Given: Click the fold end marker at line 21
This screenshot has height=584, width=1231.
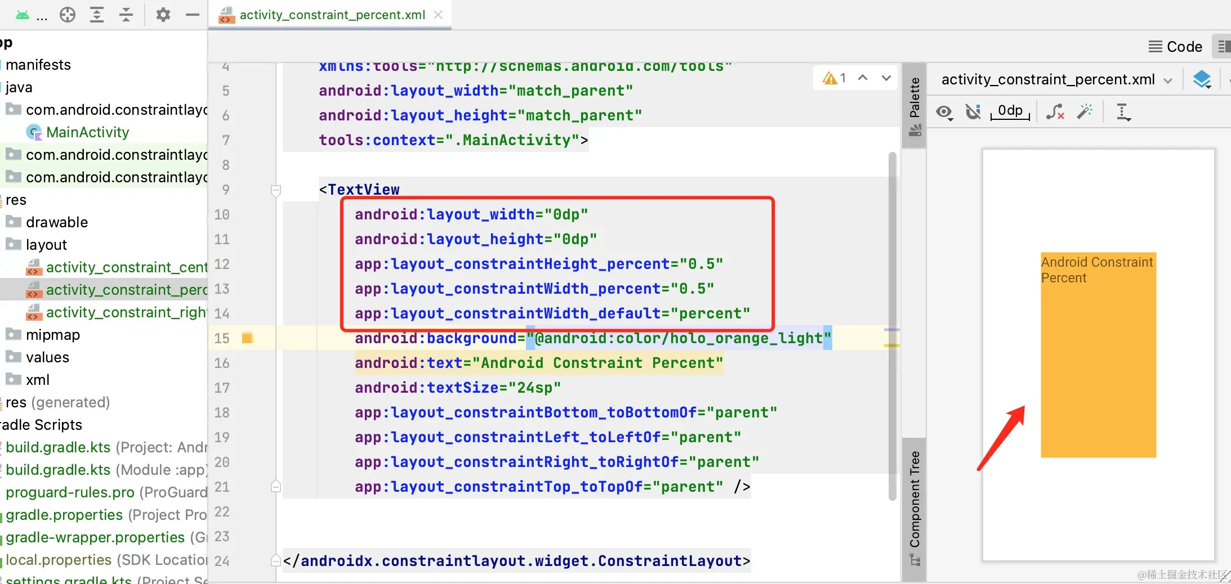Looking at the screenshot, I should 276,486.
